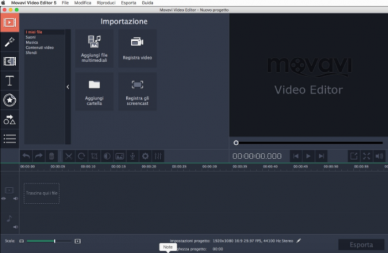Viewport: 388px width, 253px height.
Task: Click the image overlay toolbar icon
Action: 120,156
